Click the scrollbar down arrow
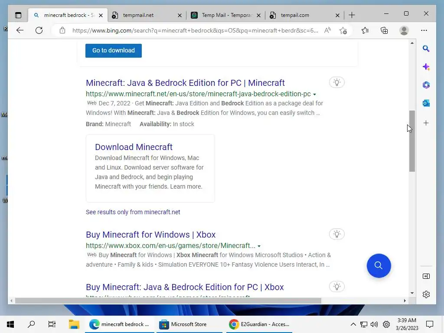 coord(412,293)
